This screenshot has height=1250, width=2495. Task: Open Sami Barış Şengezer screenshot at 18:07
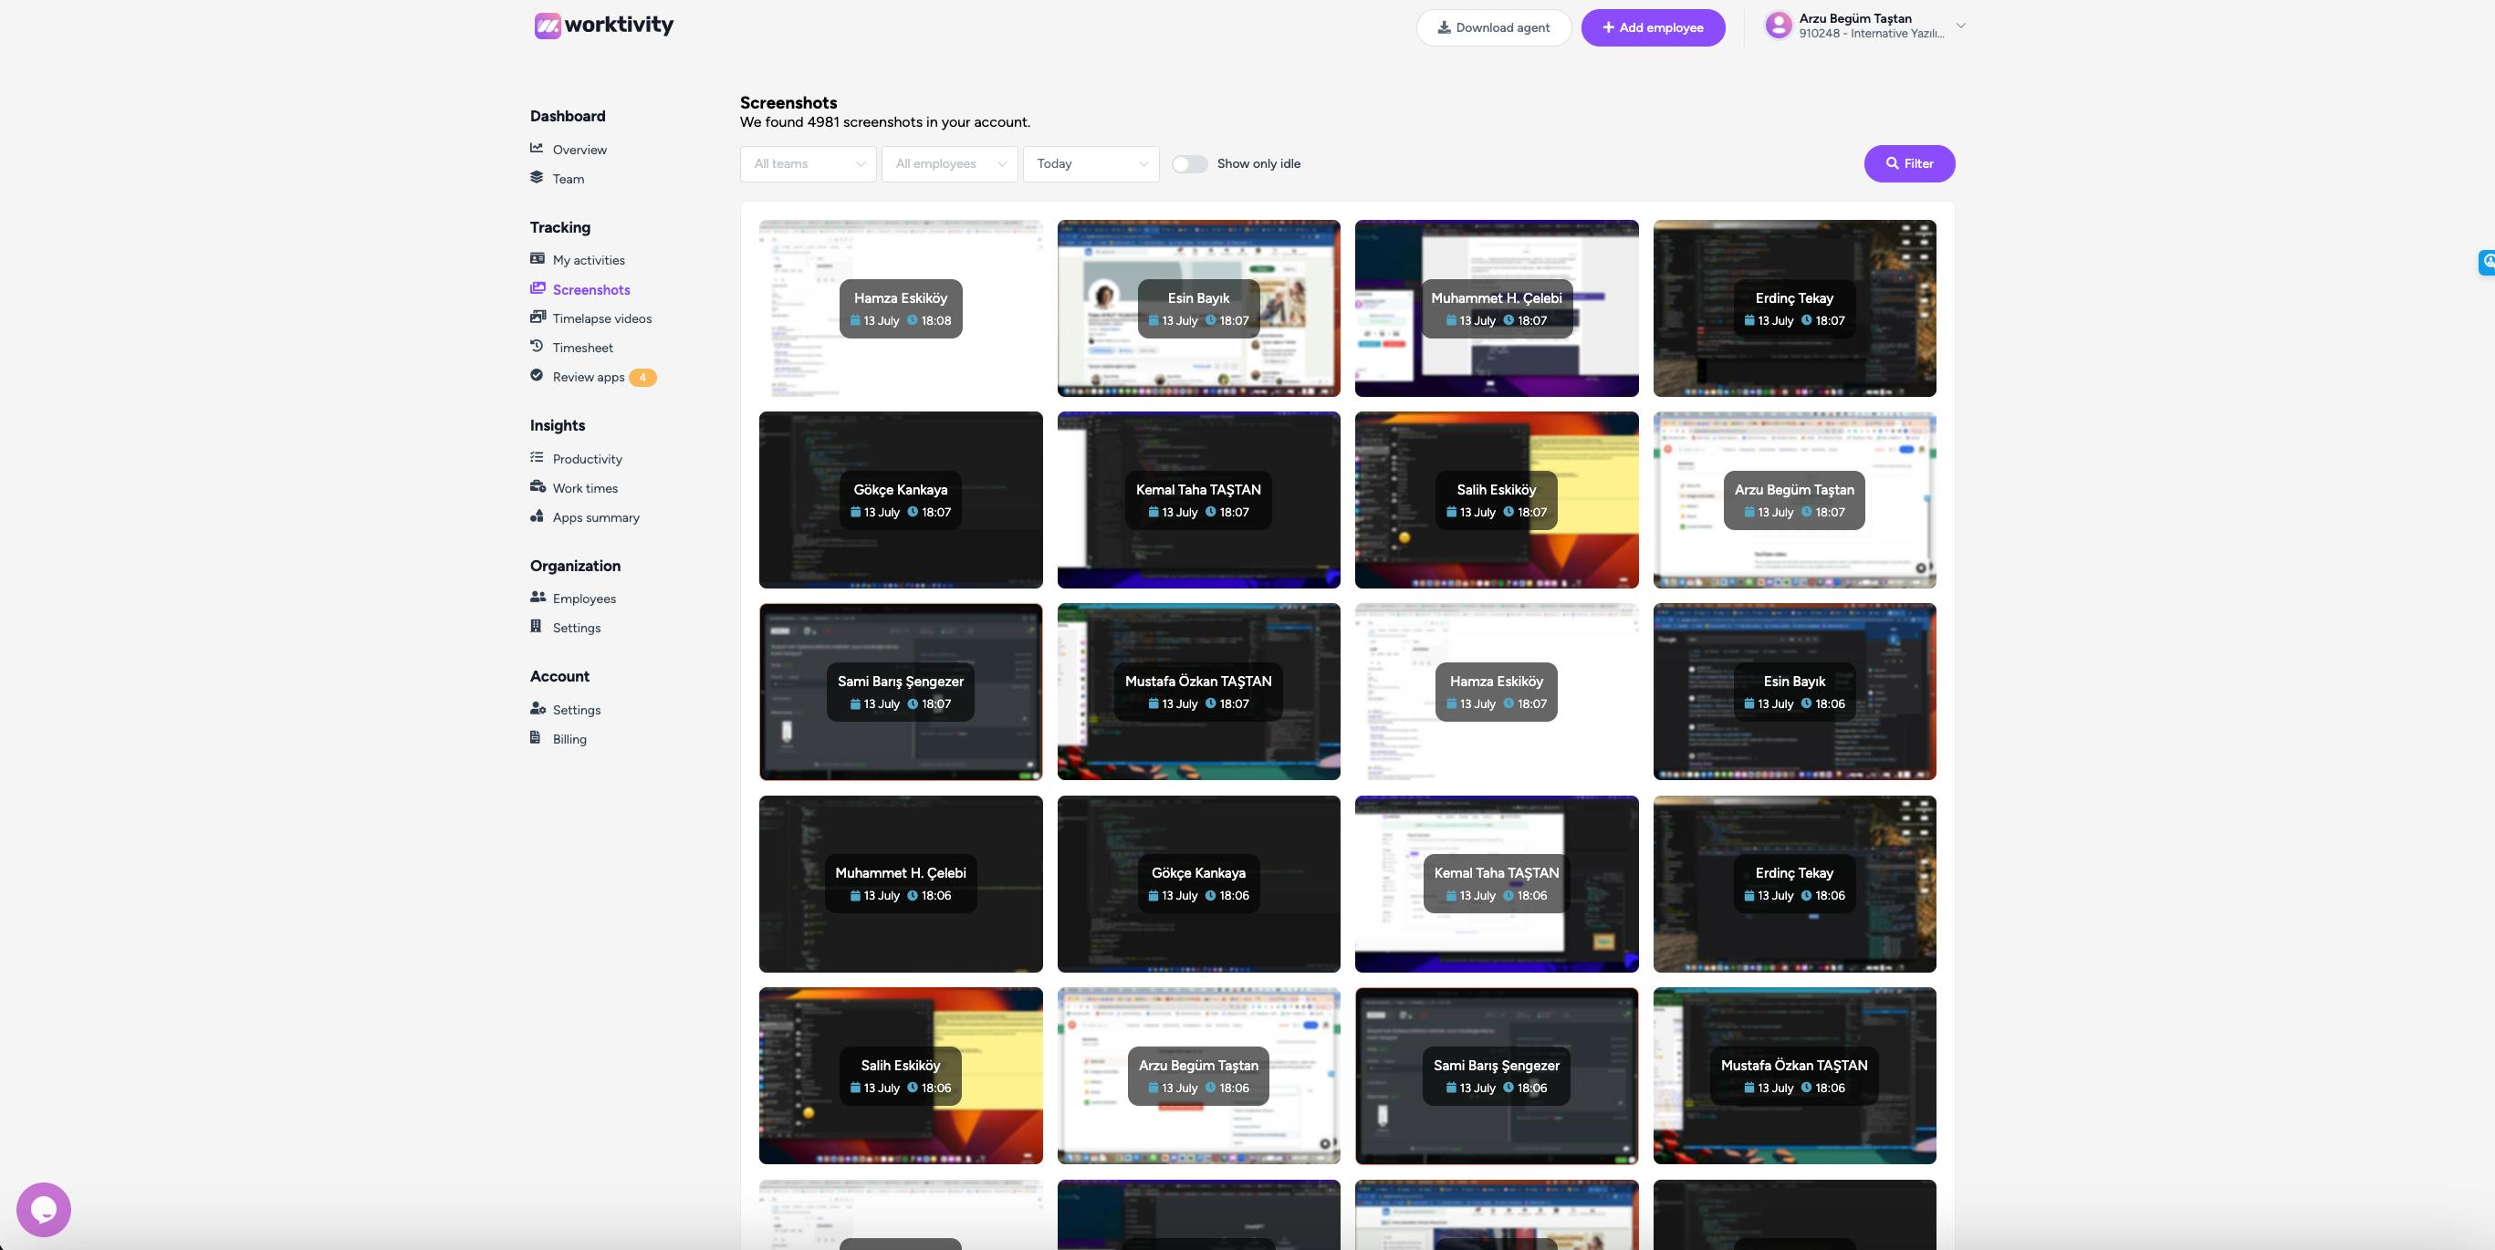click(901, 692)
